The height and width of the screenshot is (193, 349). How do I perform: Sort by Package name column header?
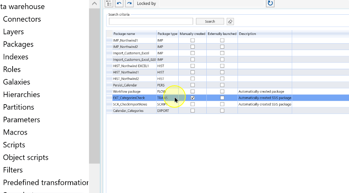coord(135,34)
